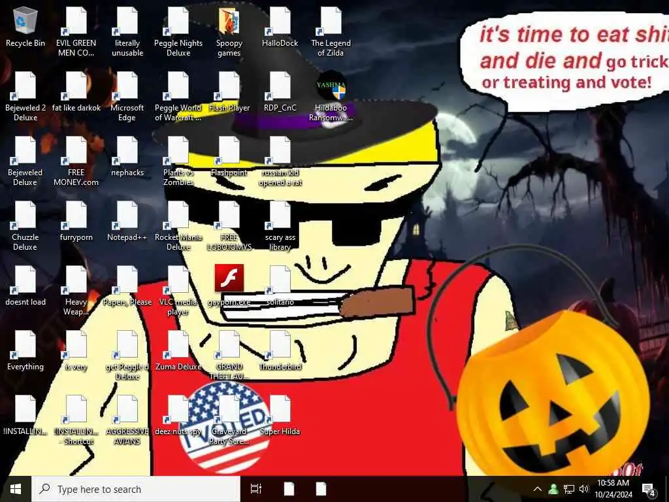The width and height of the screenshot is (669, 502).
Task: Open Papers, Please shortcut
Action: [127, 286]
